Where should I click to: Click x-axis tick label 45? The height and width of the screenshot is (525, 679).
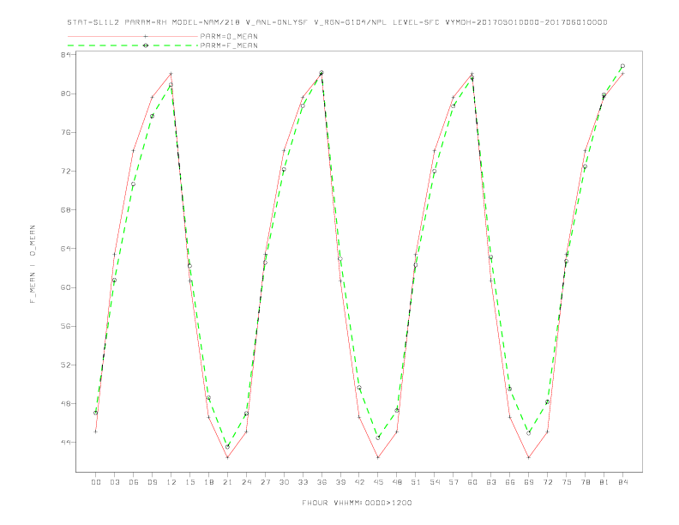point(378,482)
